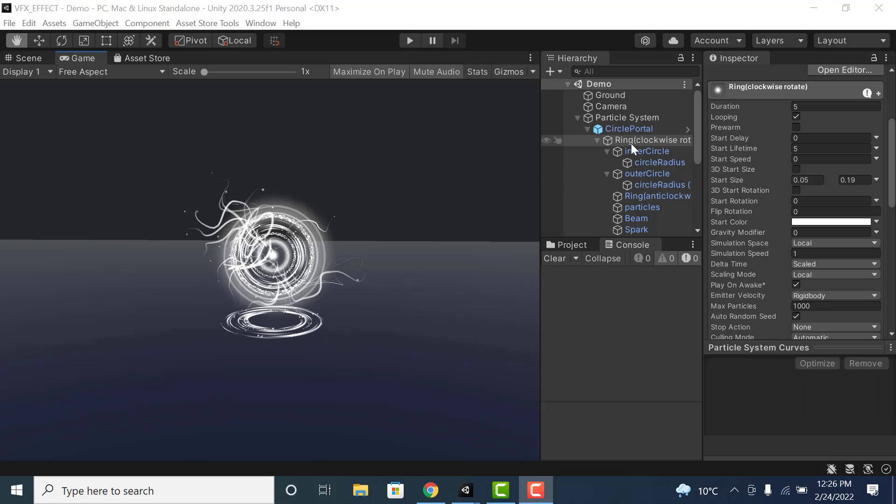Image resolution: width=896 pixels, height=504 pixels.
Task: Toggle the Looping checkbox
Action: click(796, 117)
